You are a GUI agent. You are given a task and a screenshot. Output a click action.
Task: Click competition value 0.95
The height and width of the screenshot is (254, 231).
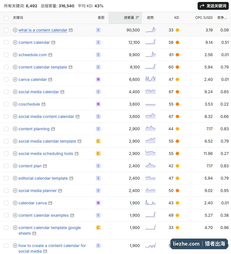(225, 191)
